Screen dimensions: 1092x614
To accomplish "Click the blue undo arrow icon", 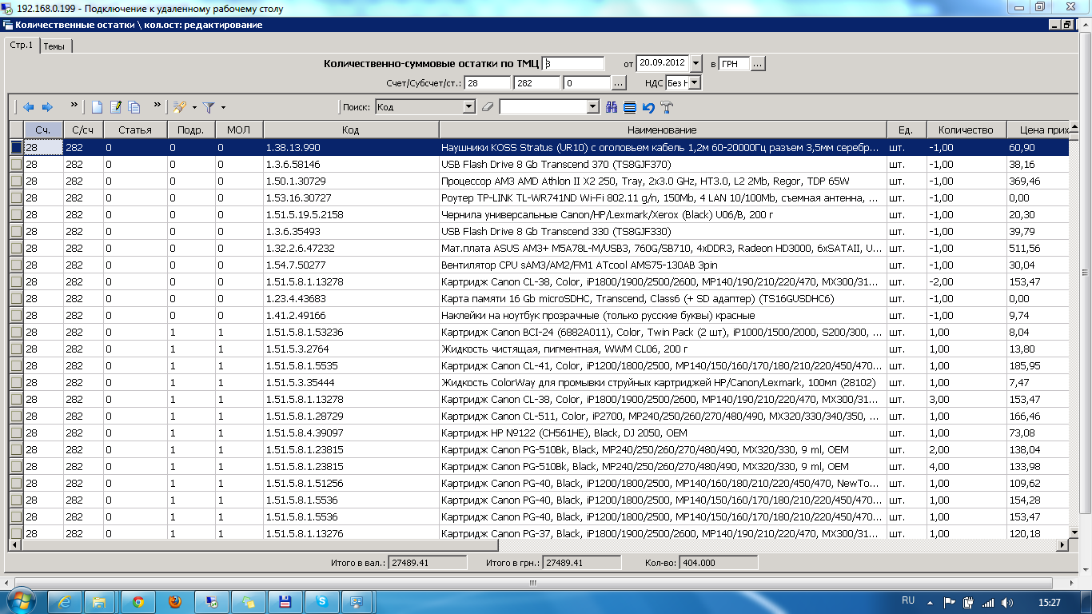I will (x=648, y=106).
